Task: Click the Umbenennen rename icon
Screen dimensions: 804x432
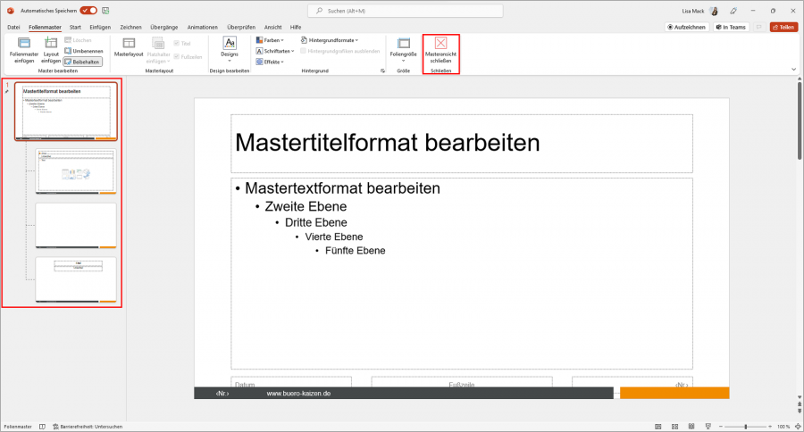Action: click(x=68, y=51)
